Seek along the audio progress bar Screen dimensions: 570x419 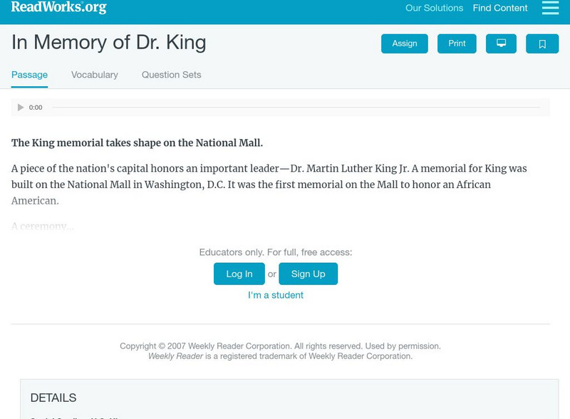(x=296, y=108)
